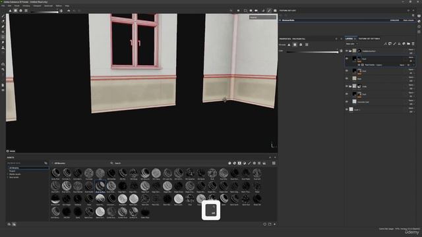Click the plus icon at Assets bottom right
The image size is (422, 237).
point(274,224)
